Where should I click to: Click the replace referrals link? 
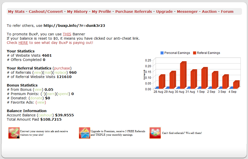pos(60,73)
